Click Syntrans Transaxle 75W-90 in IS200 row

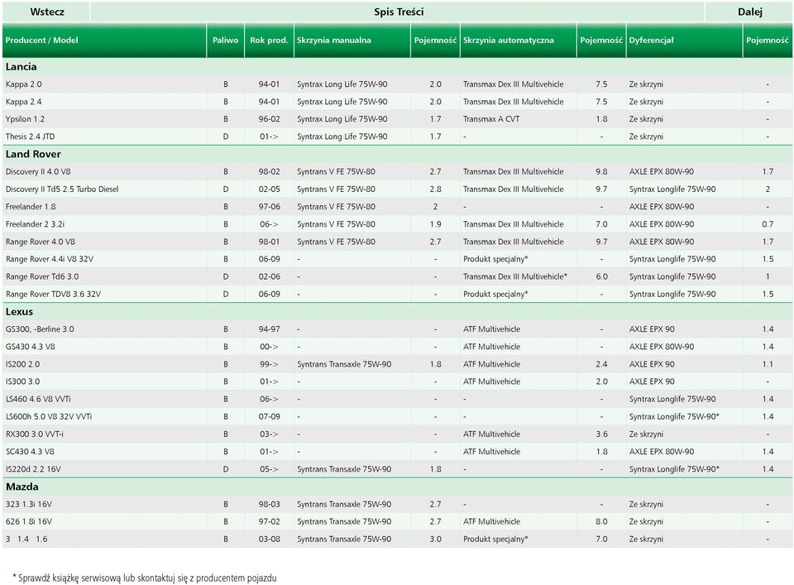(344, 364)
